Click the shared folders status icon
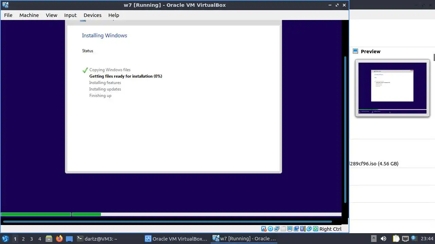 (x=283, y=229)
